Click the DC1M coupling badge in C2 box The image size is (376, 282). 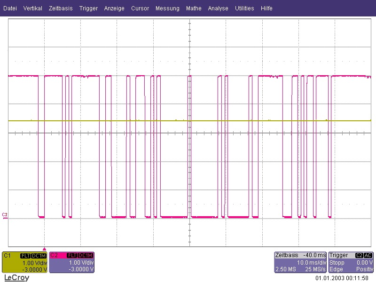[85, 255]
